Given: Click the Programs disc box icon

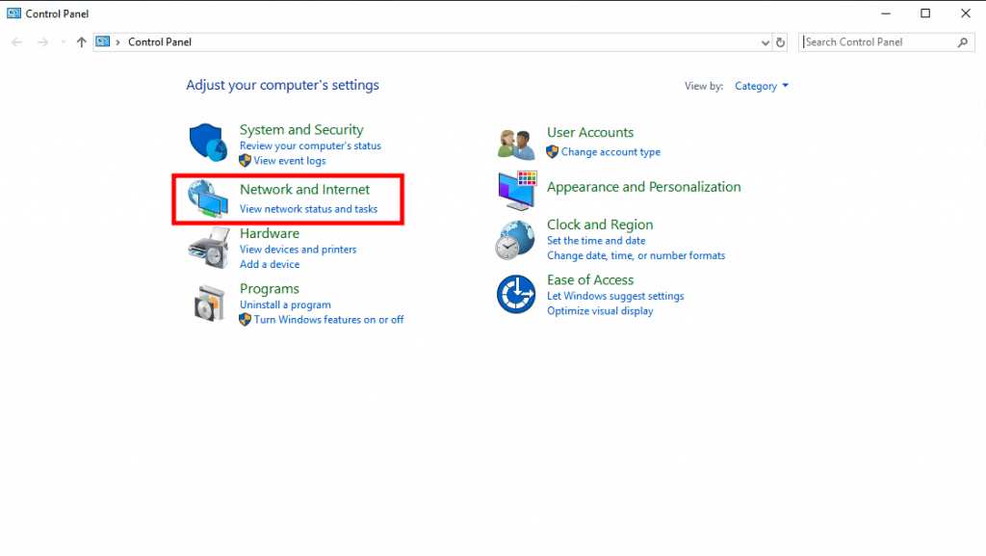Looking at the screenshot, I should pos(207,304).
